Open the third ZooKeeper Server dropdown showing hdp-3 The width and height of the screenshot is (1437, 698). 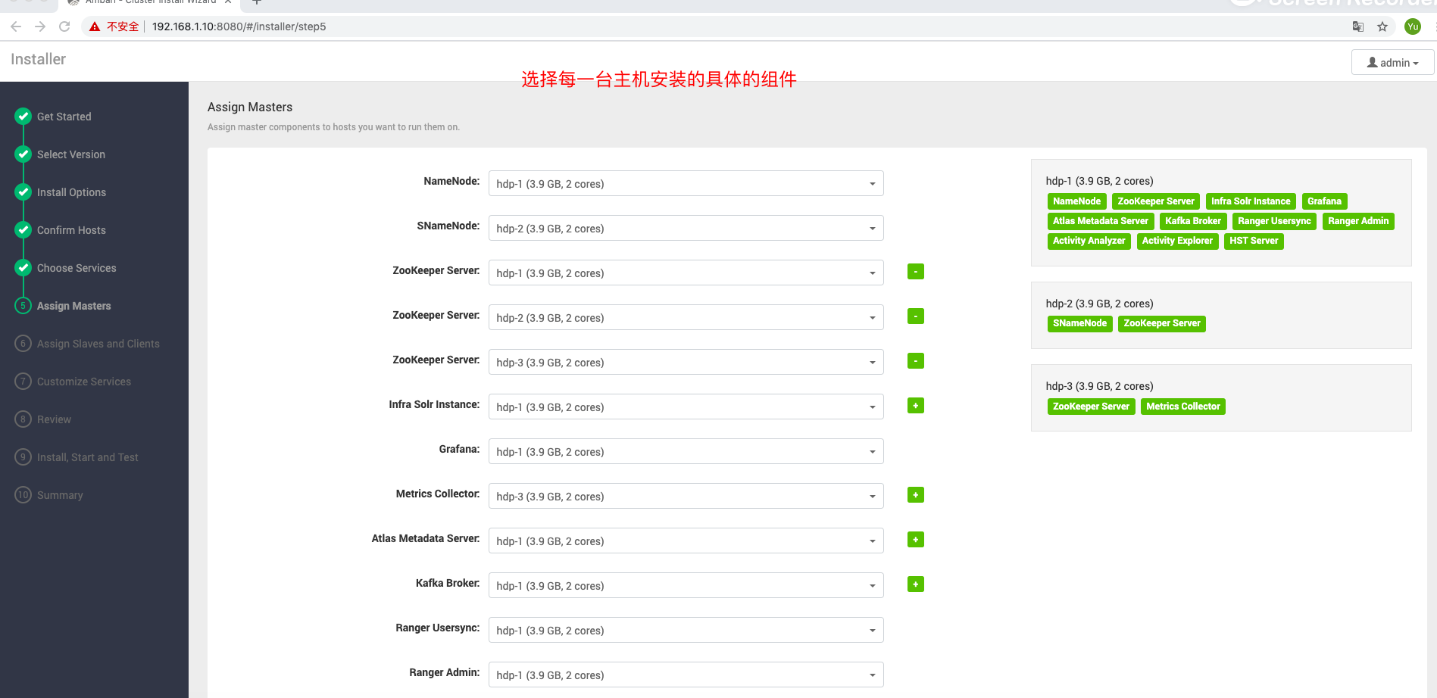pyautogui.click(x=686, y=362)
